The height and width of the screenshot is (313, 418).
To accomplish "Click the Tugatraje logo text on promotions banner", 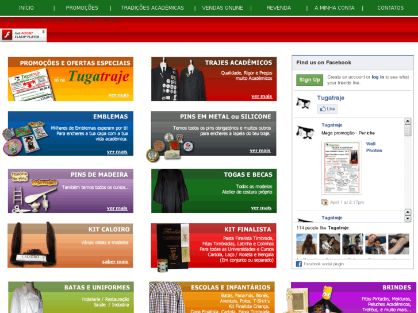I will [x=99, y=77].
